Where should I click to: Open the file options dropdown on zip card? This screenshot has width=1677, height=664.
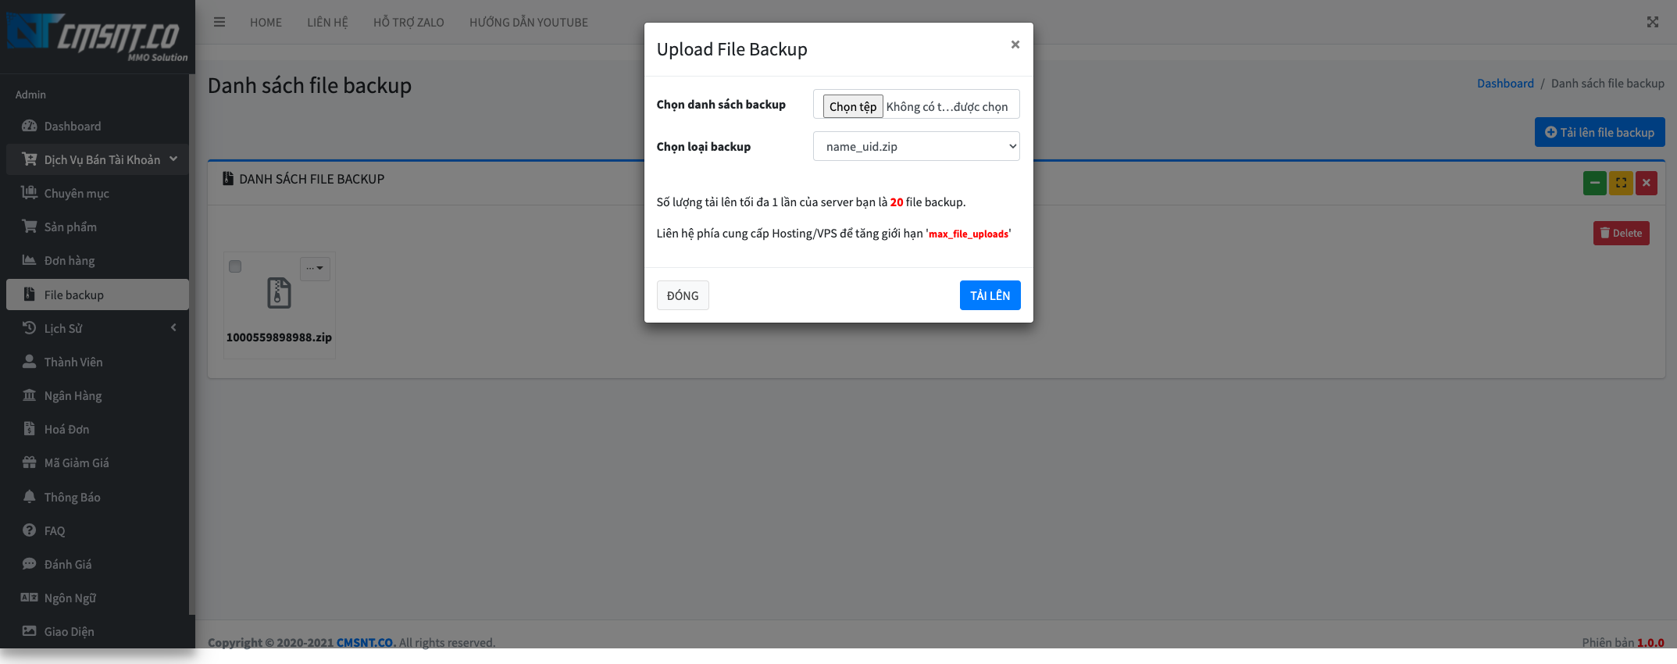tap(315, 269)
